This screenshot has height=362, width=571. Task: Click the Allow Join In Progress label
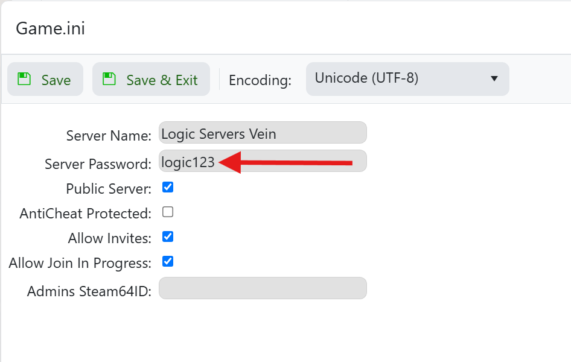80,263
